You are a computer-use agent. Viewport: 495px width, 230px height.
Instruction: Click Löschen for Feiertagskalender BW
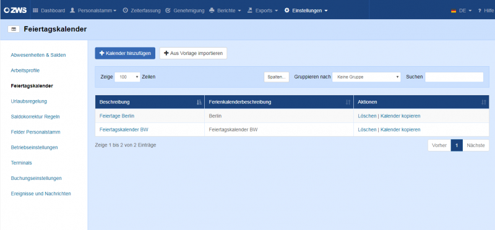(367, 129)
